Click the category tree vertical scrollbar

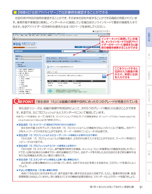pyautogui.click(x=41, y=81)
